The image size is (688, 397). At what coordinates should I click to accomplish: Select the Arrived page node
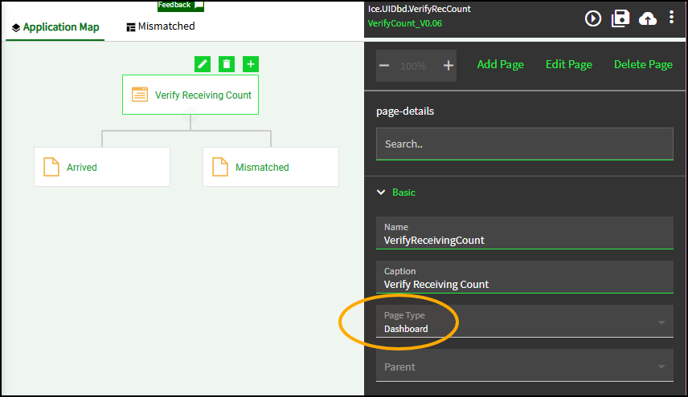[x=102, y=168]
